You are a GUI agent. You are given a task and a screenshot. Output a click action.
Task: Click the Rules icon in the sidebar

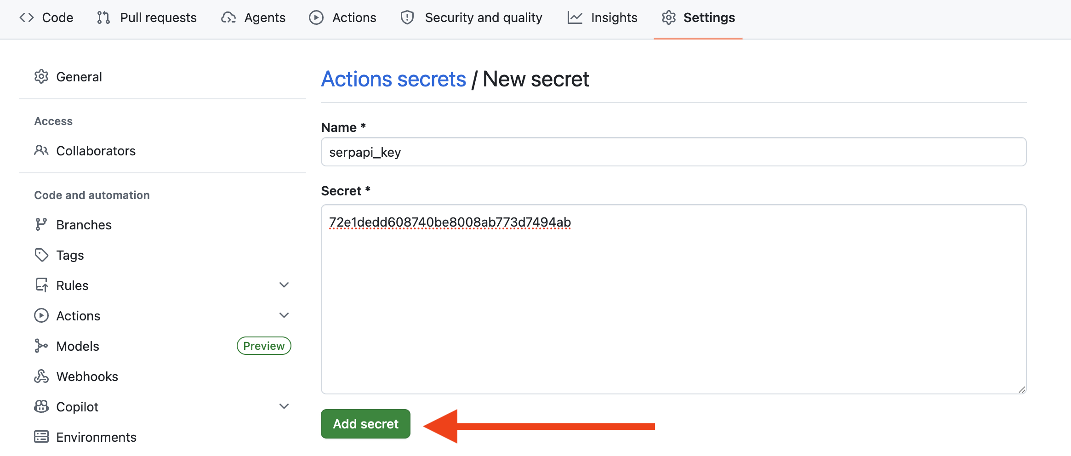[x=41, y=285]
